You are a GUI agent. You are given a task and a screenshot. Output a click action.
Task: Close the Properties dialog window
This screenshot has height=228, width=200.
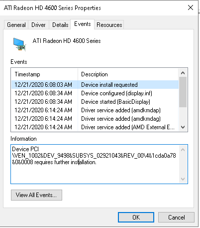click(x=191, y=7)
